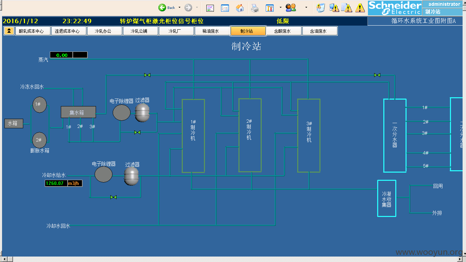This screenshot has width=466, height=262.
Task: Open active alarms yellow warning triangle
Action: [360, 8]
